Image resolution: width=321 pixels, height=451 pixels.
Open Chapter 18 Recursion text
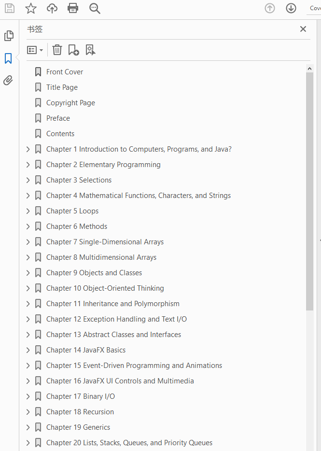tap(80, 412)
